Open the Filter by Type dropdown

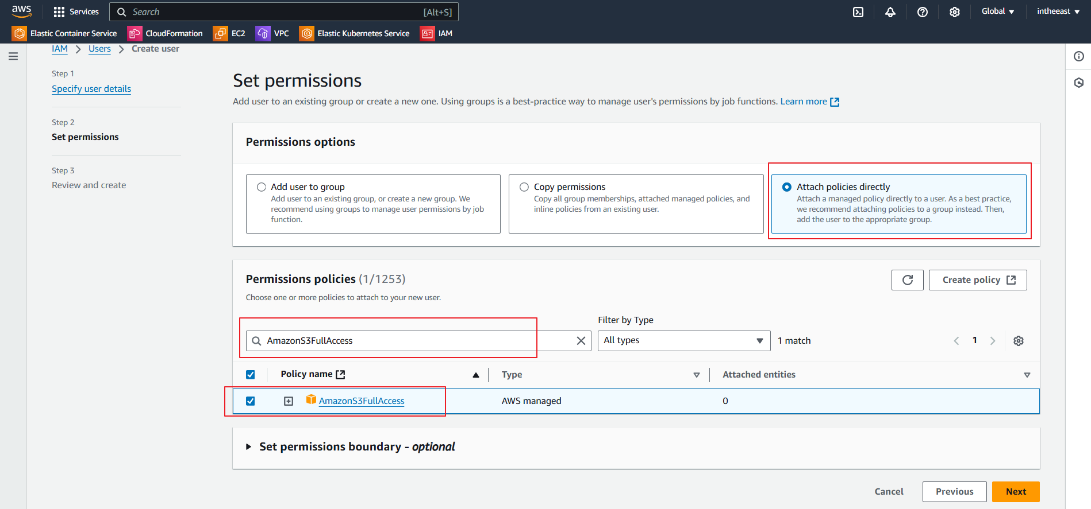click(684, 341)
